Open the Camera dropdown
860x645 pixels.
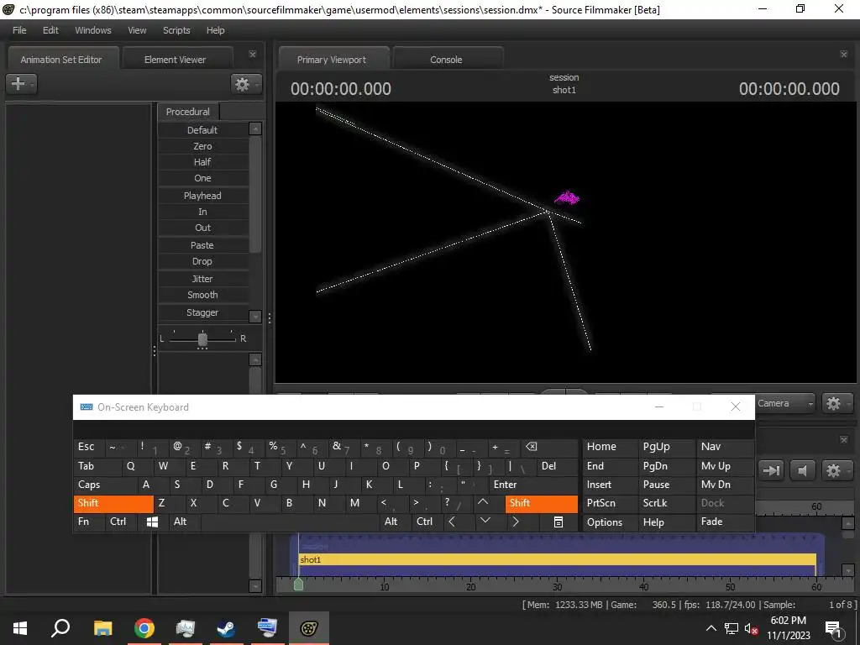[785, 404]
